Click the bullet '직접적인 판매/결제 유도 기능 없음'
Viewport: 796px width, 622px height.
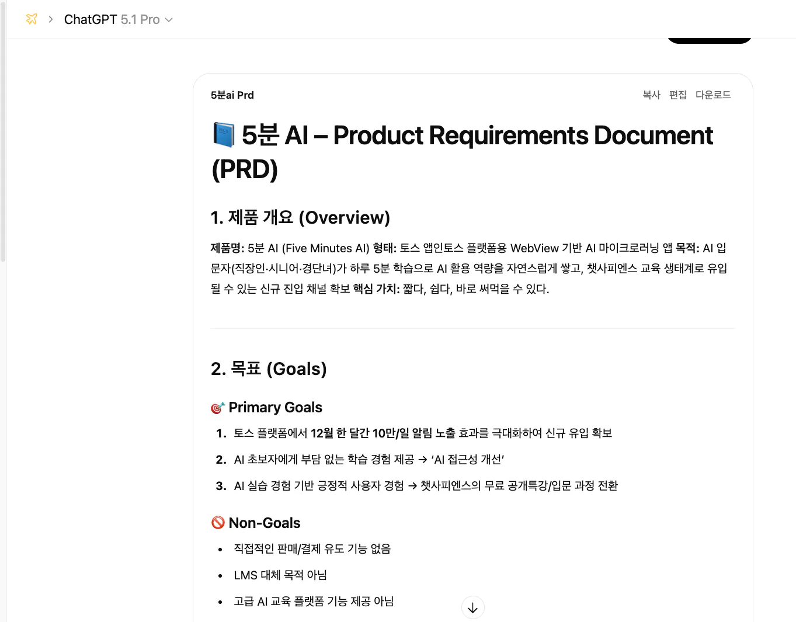point(312,548)
